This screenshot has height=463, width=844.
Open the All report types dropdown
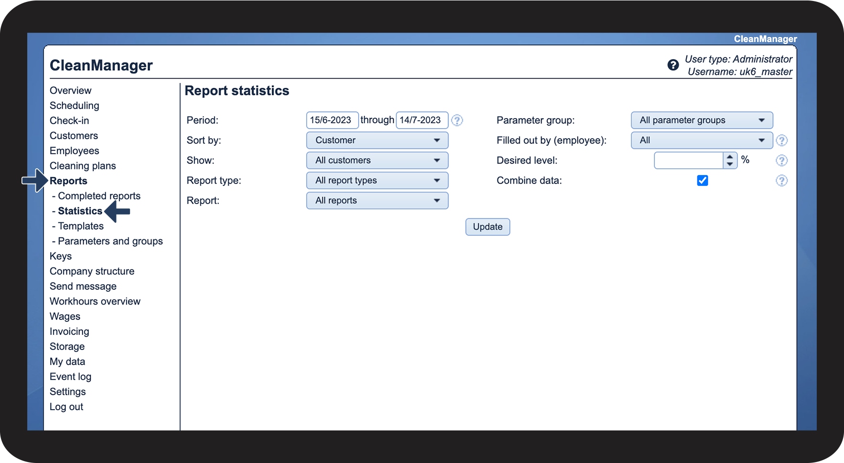coord(377,180)
